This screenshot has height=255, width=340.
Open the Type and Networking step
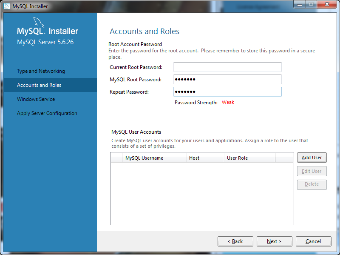41,71
